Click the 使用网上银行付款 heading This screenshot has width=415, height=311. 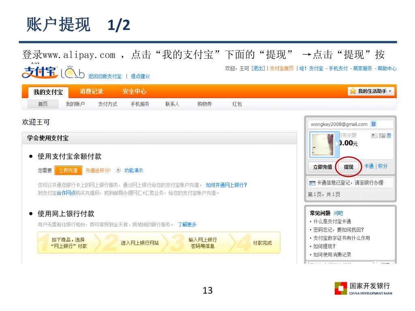click(x=66, y=213)
